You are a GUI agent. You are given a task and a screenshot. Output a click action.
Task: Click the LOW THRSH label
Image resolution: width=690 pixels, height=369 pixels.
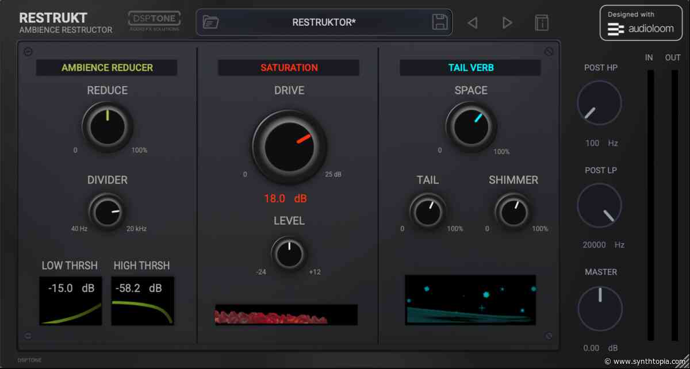point(70,266)
